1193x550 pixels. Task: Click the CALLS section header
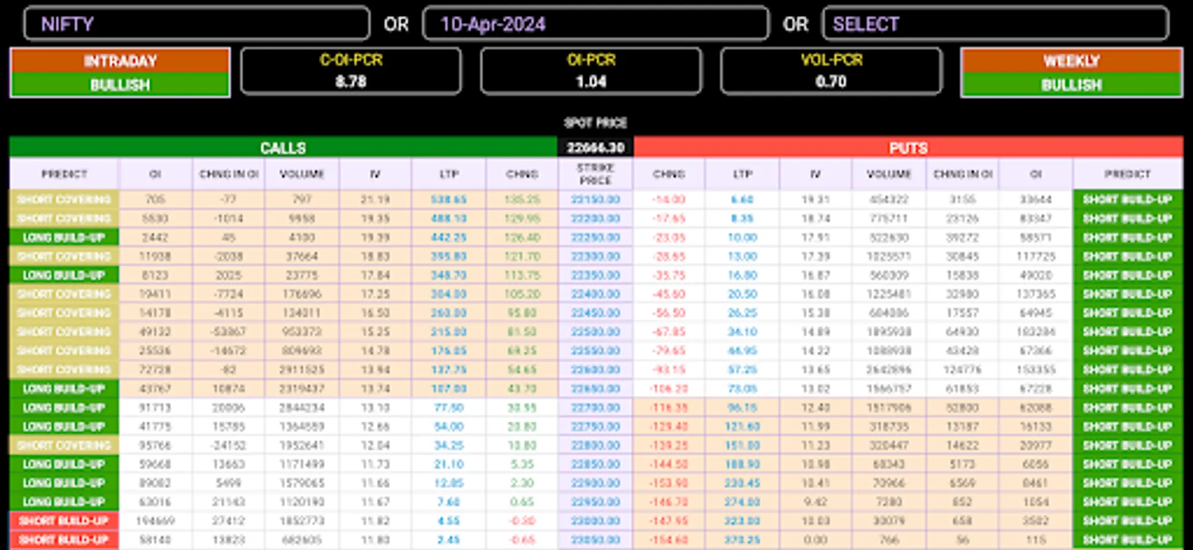click(283, 147)
